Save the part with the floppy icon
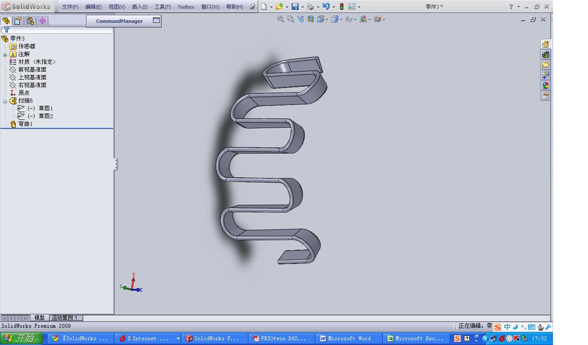The image size is (588, 345). pos(295,6)
